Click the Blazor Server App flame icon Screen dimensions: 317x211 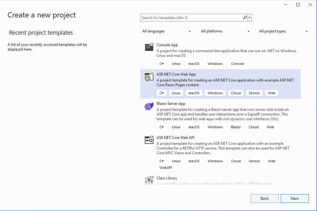(x=149, y=106)
